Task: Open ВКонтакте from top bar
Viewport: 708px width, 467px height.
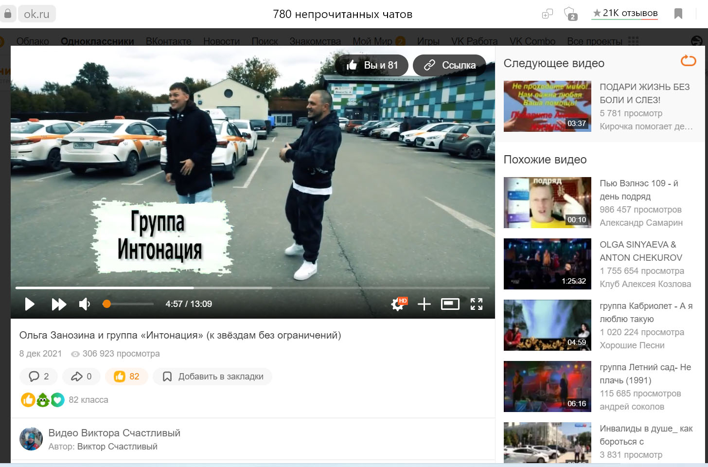Action: [x=169, y=41]
